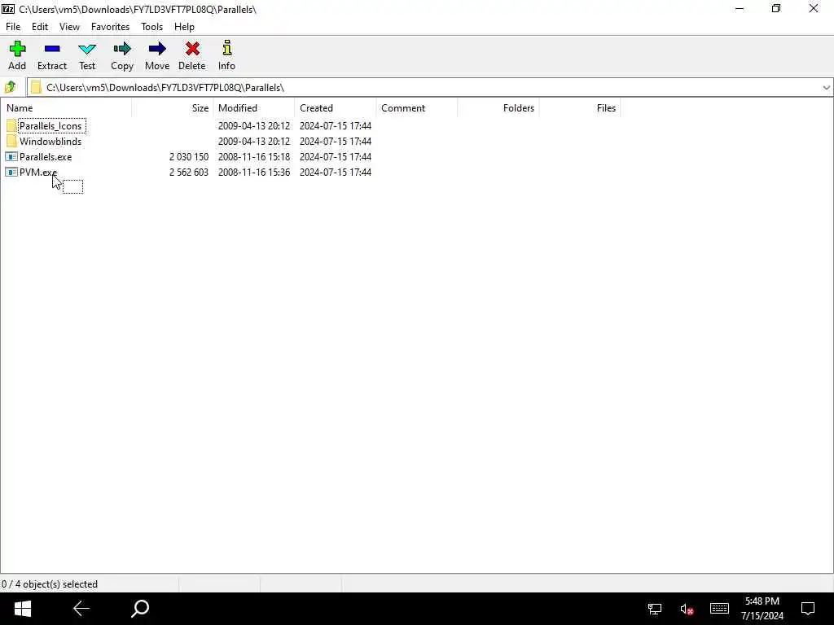Screen dimensions: 834x625
Task: Select the PVM.exe file icon
Action: (11, 173)
